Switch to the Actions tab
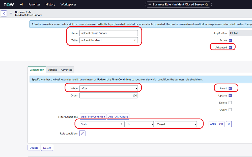This screenshot has width=252, height=157. tap(52, 70)
